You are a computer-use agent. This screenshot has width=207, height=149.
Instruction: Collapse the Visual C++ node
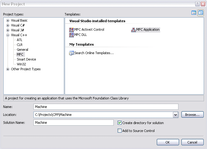[8, 35]
